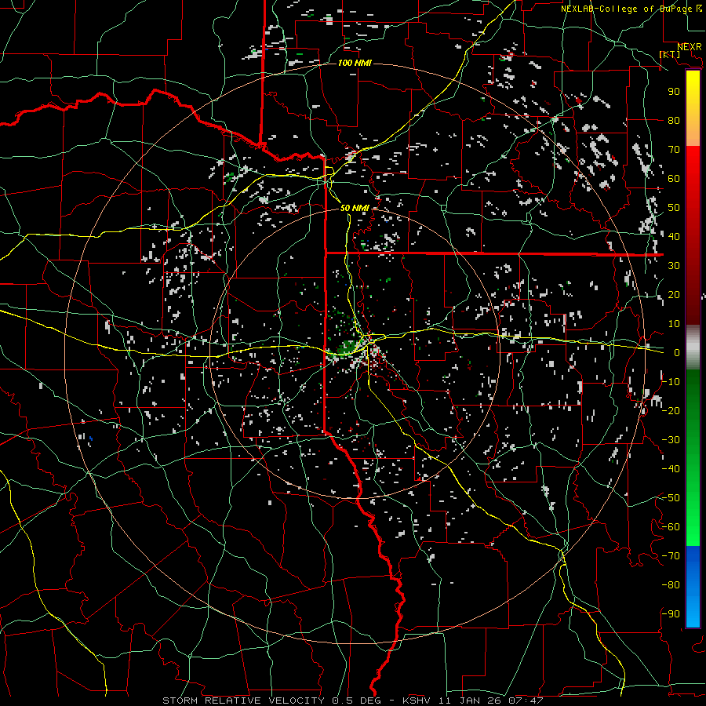Select the 10 value on the velocity scale

(x=674, y=324)
